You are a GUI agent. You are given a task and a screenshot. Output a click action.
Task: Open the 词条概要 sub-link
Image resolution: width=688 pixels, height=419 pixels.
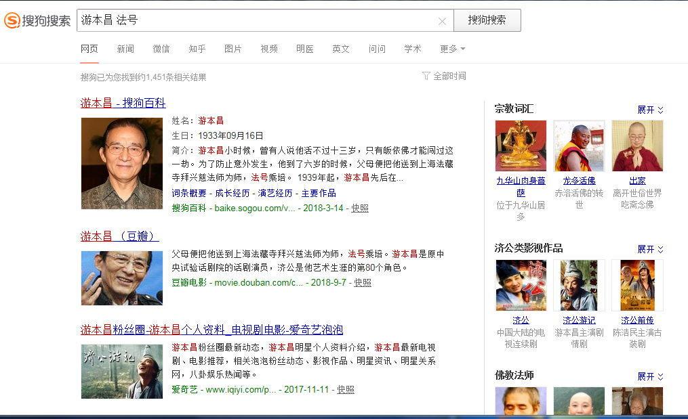click(189, 194)
